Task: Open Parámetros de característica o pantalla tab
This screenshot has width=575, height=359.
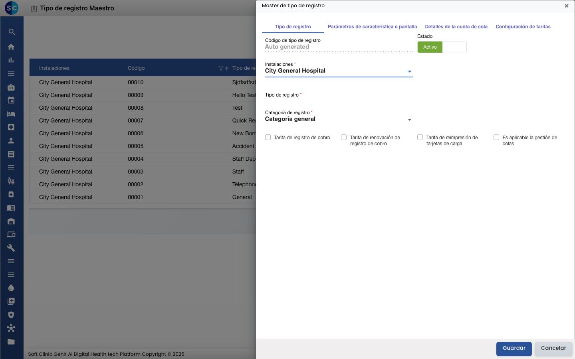Action: [x=372, y=27]
